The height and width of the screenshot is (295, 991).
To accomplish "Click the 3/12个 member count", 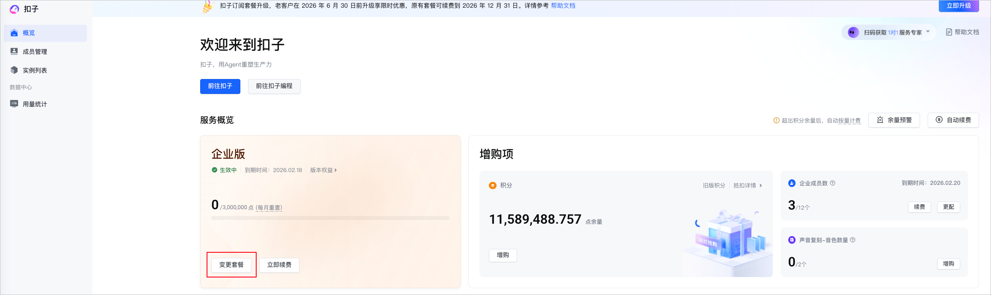I will [799, 206].
